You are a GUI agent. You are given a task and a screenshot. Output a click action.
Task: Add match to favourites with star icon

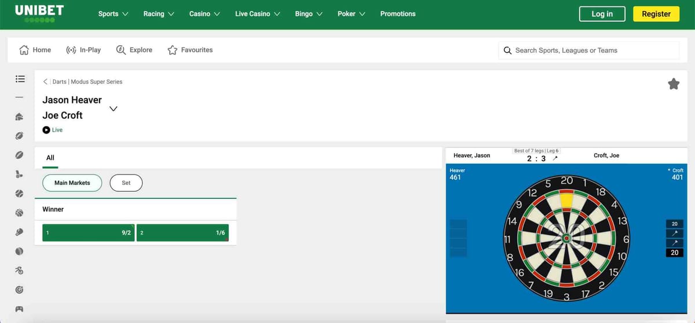point(674,84)
